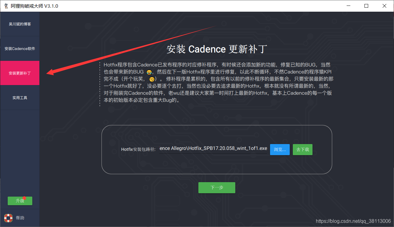Click the 下一步 next step button
The height and width of the screenshot is (227, 394).
pyautogui.click(x=217, y=188)
